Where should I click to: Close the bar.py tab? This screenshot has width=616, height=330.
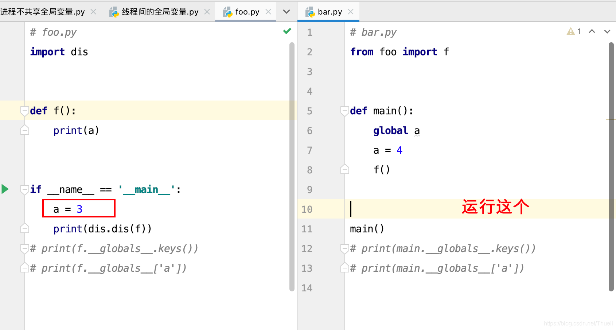tap(351, 12)
